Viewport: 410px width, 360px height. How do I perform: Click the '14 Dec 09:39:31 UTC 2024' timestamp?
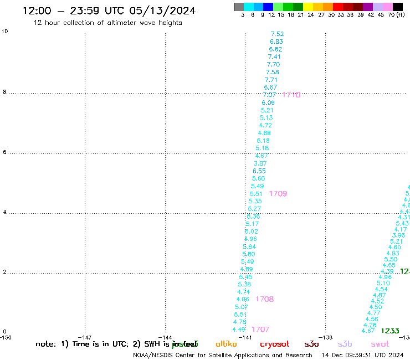pos(362,356)
